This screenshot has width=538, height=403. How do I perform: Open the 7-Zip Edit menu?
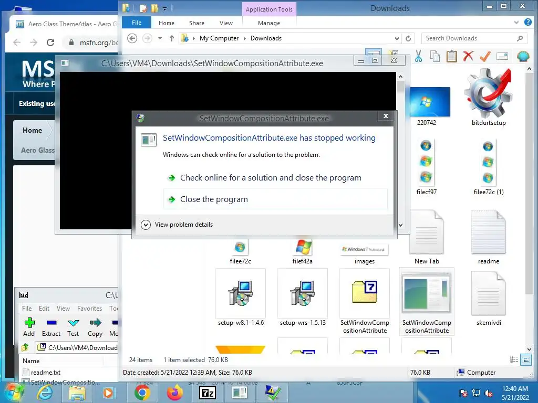[44, 309]
